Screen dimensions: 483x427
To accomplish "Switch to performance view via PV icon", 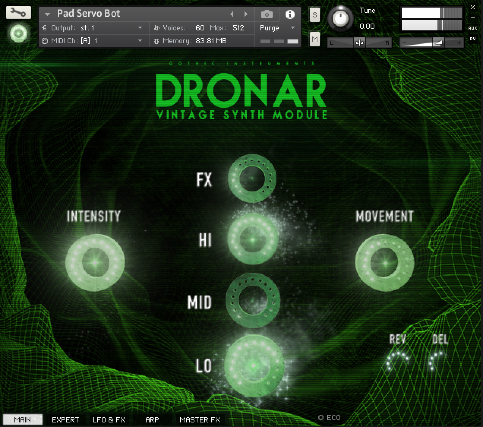I will point(473,38).
